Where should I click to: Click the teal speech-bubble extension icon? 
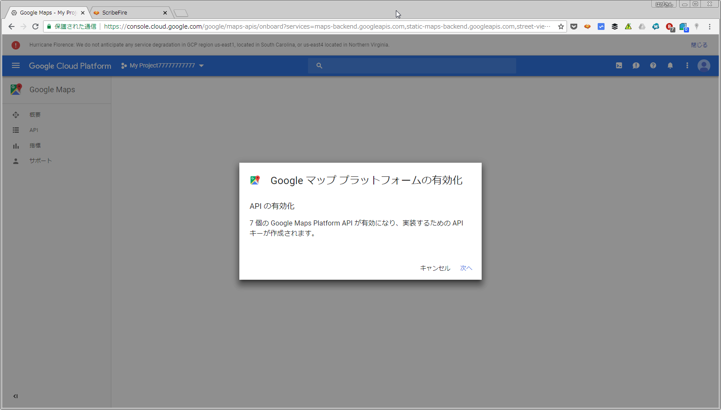point(656,26)
